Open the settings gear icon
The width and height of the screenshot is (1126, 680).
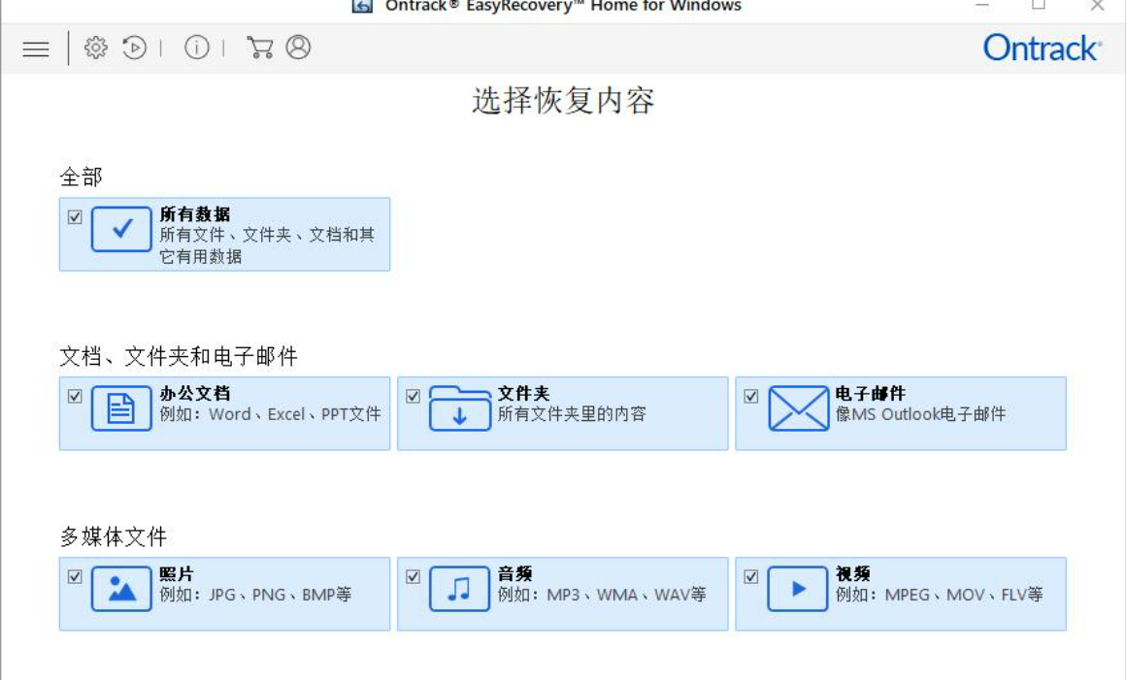(95, 48)
